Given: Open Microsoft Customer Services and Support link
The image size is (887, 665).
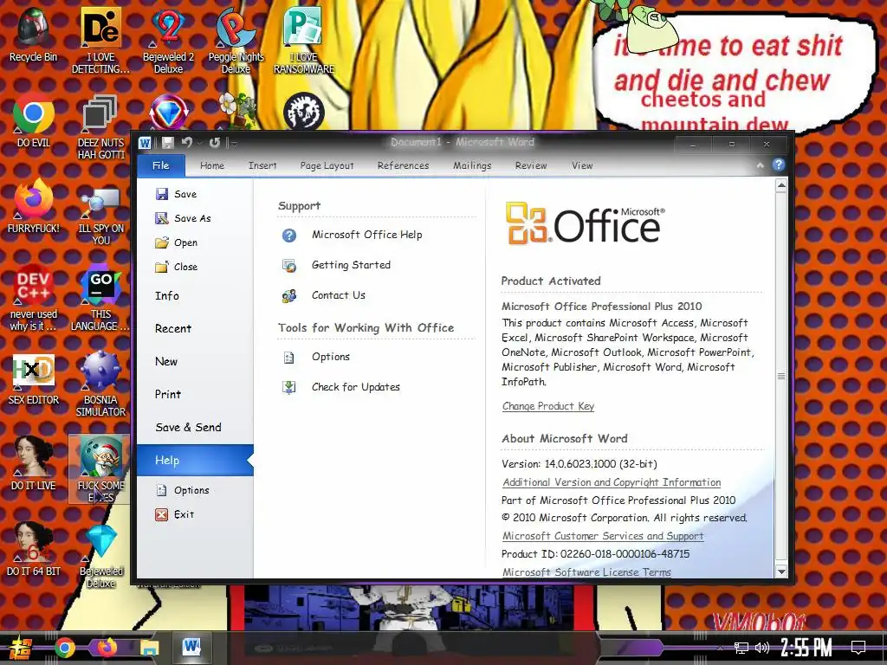Looking at the screenshot, I should pyautogui.click(x=603, y=536).
